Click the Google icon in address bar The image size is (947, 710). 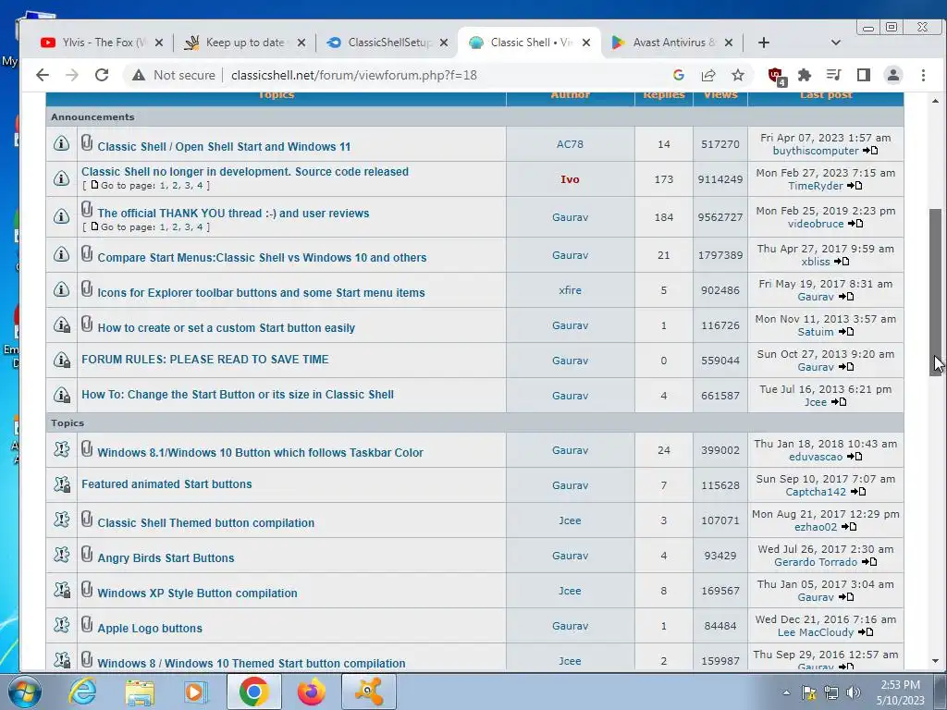[678, 75]
